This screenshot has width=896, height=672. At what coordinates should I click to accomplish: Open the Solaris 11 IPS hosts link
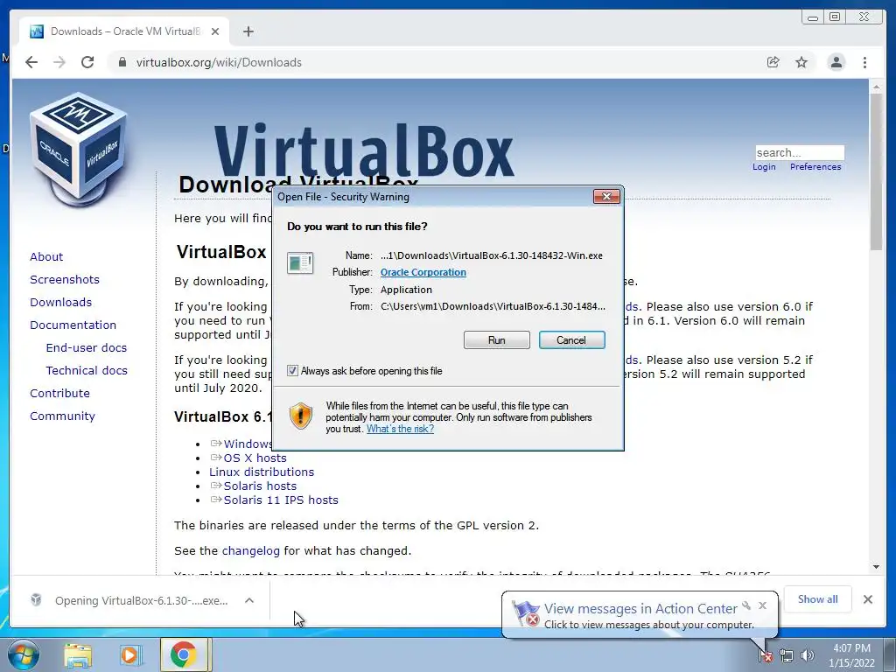[x=281, y=500]
